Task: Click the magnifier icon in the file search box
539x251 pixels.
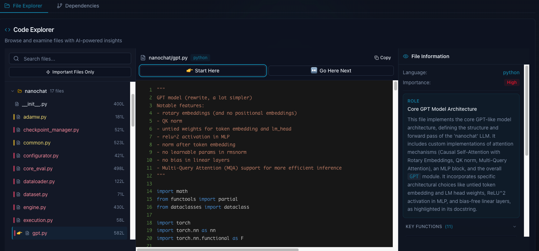Action: [16, 58]
